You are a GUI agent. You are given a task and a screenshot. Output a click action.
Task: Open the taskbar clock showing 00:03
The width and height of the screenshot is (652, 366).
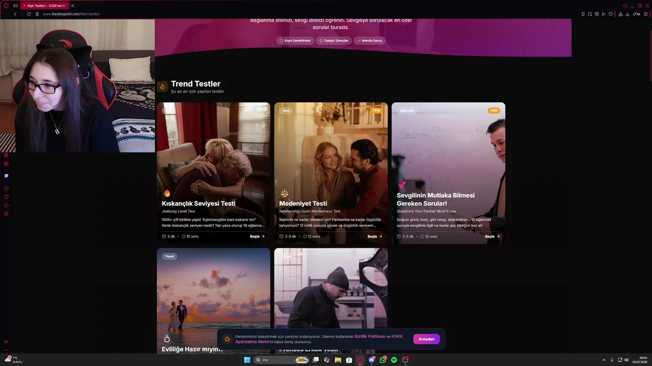(640, 360)
